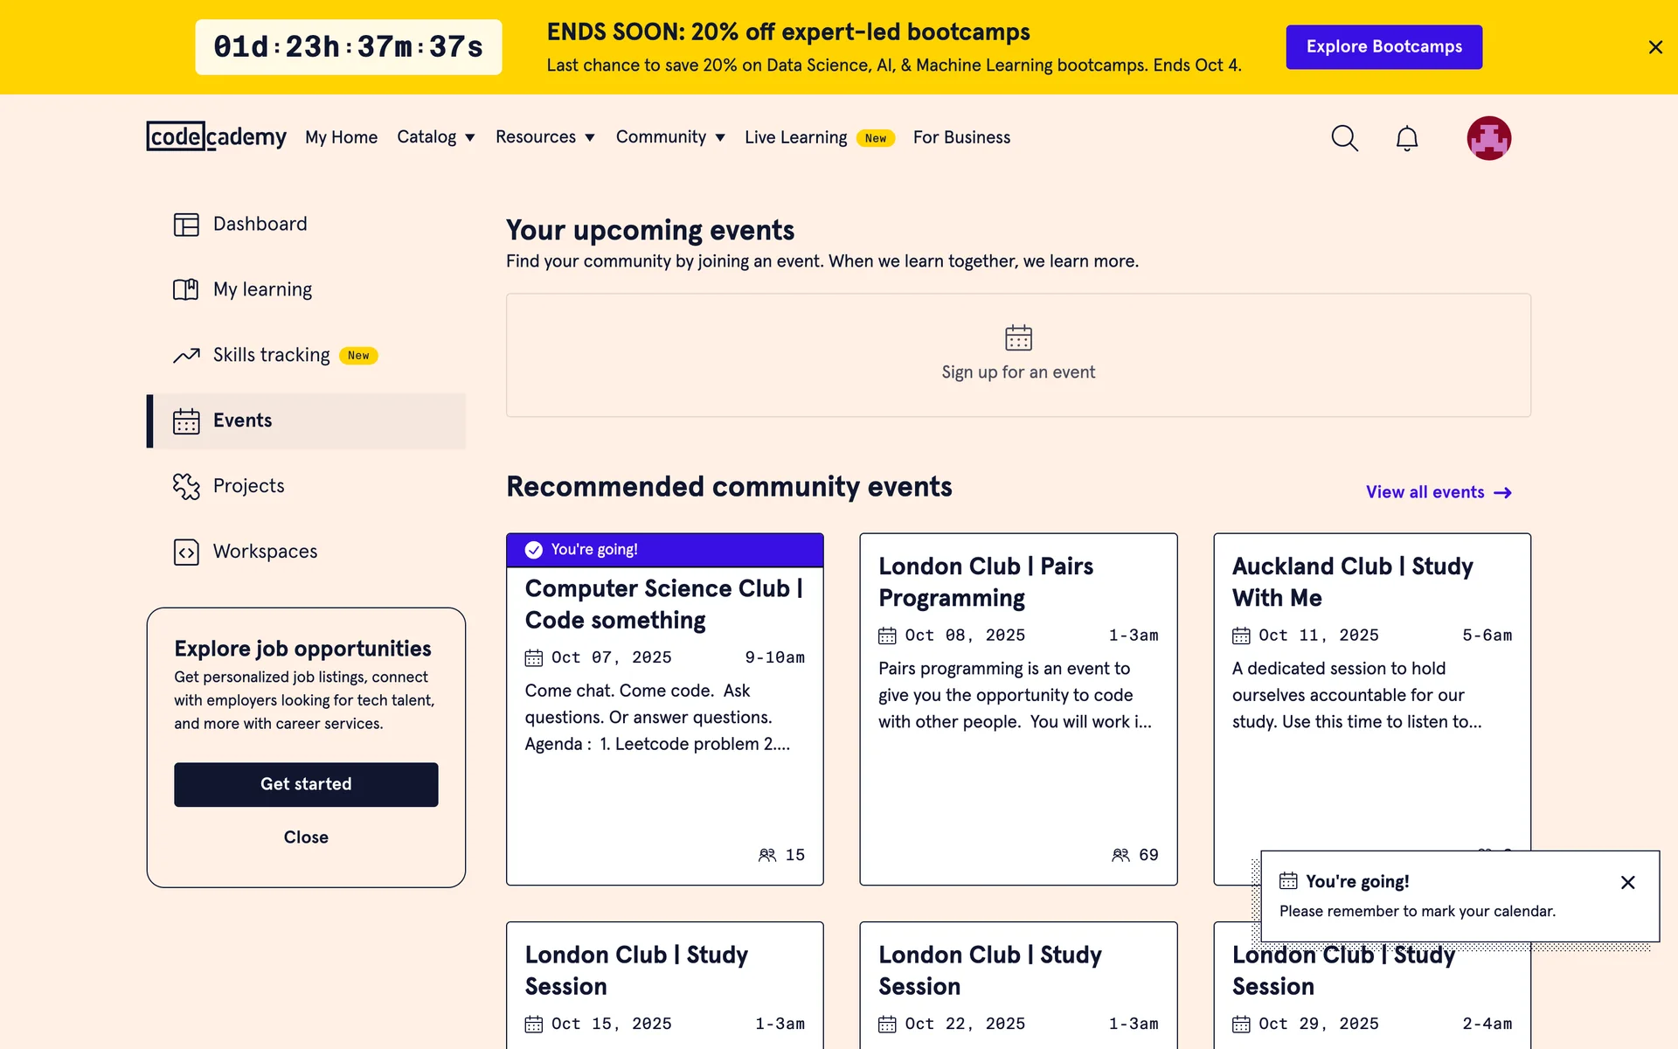Dismiss the yellow promo banner
1678x1049 pixels.
coord(1654,47)
